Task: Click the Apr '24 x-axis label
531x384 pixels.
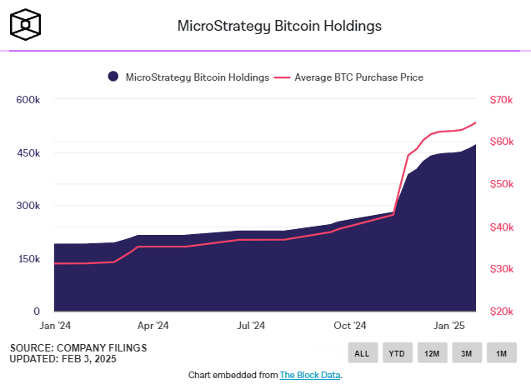Action: coord(153,327)
